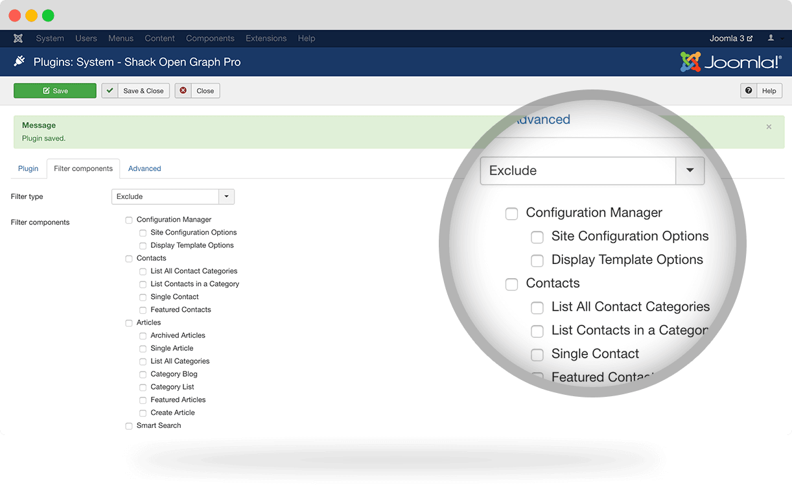The width and height of the screenshot is (792, 485).
Task: Check Archived Articles
Action: click(143, 336)
